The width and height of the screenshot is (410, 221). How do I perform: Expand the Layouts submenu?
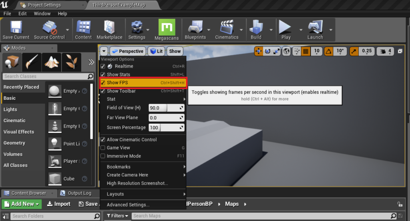click(x=143, y=194)
